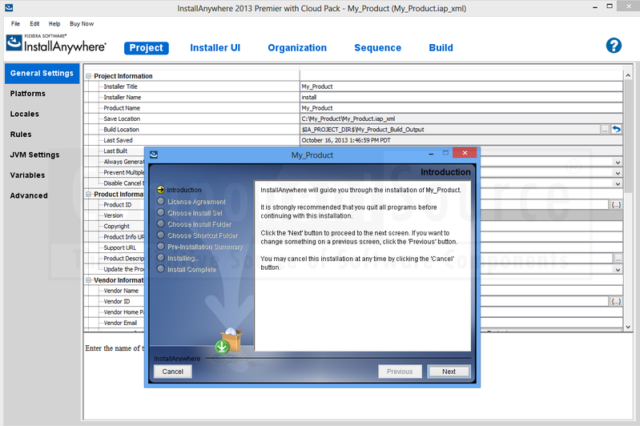The image size is (640, 426).
Task: Open Variables in sidebar
Action: pyautogui.click(x=27, y=175)
